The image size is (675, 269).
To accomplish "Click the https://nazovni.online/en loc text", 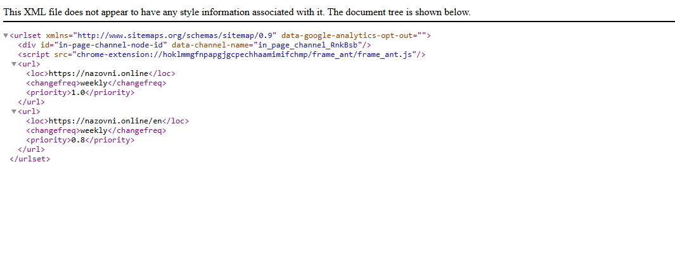I will (105, 121).
